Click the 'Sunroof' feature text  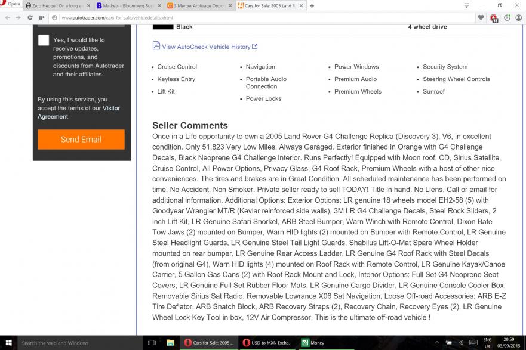(433, 91)
